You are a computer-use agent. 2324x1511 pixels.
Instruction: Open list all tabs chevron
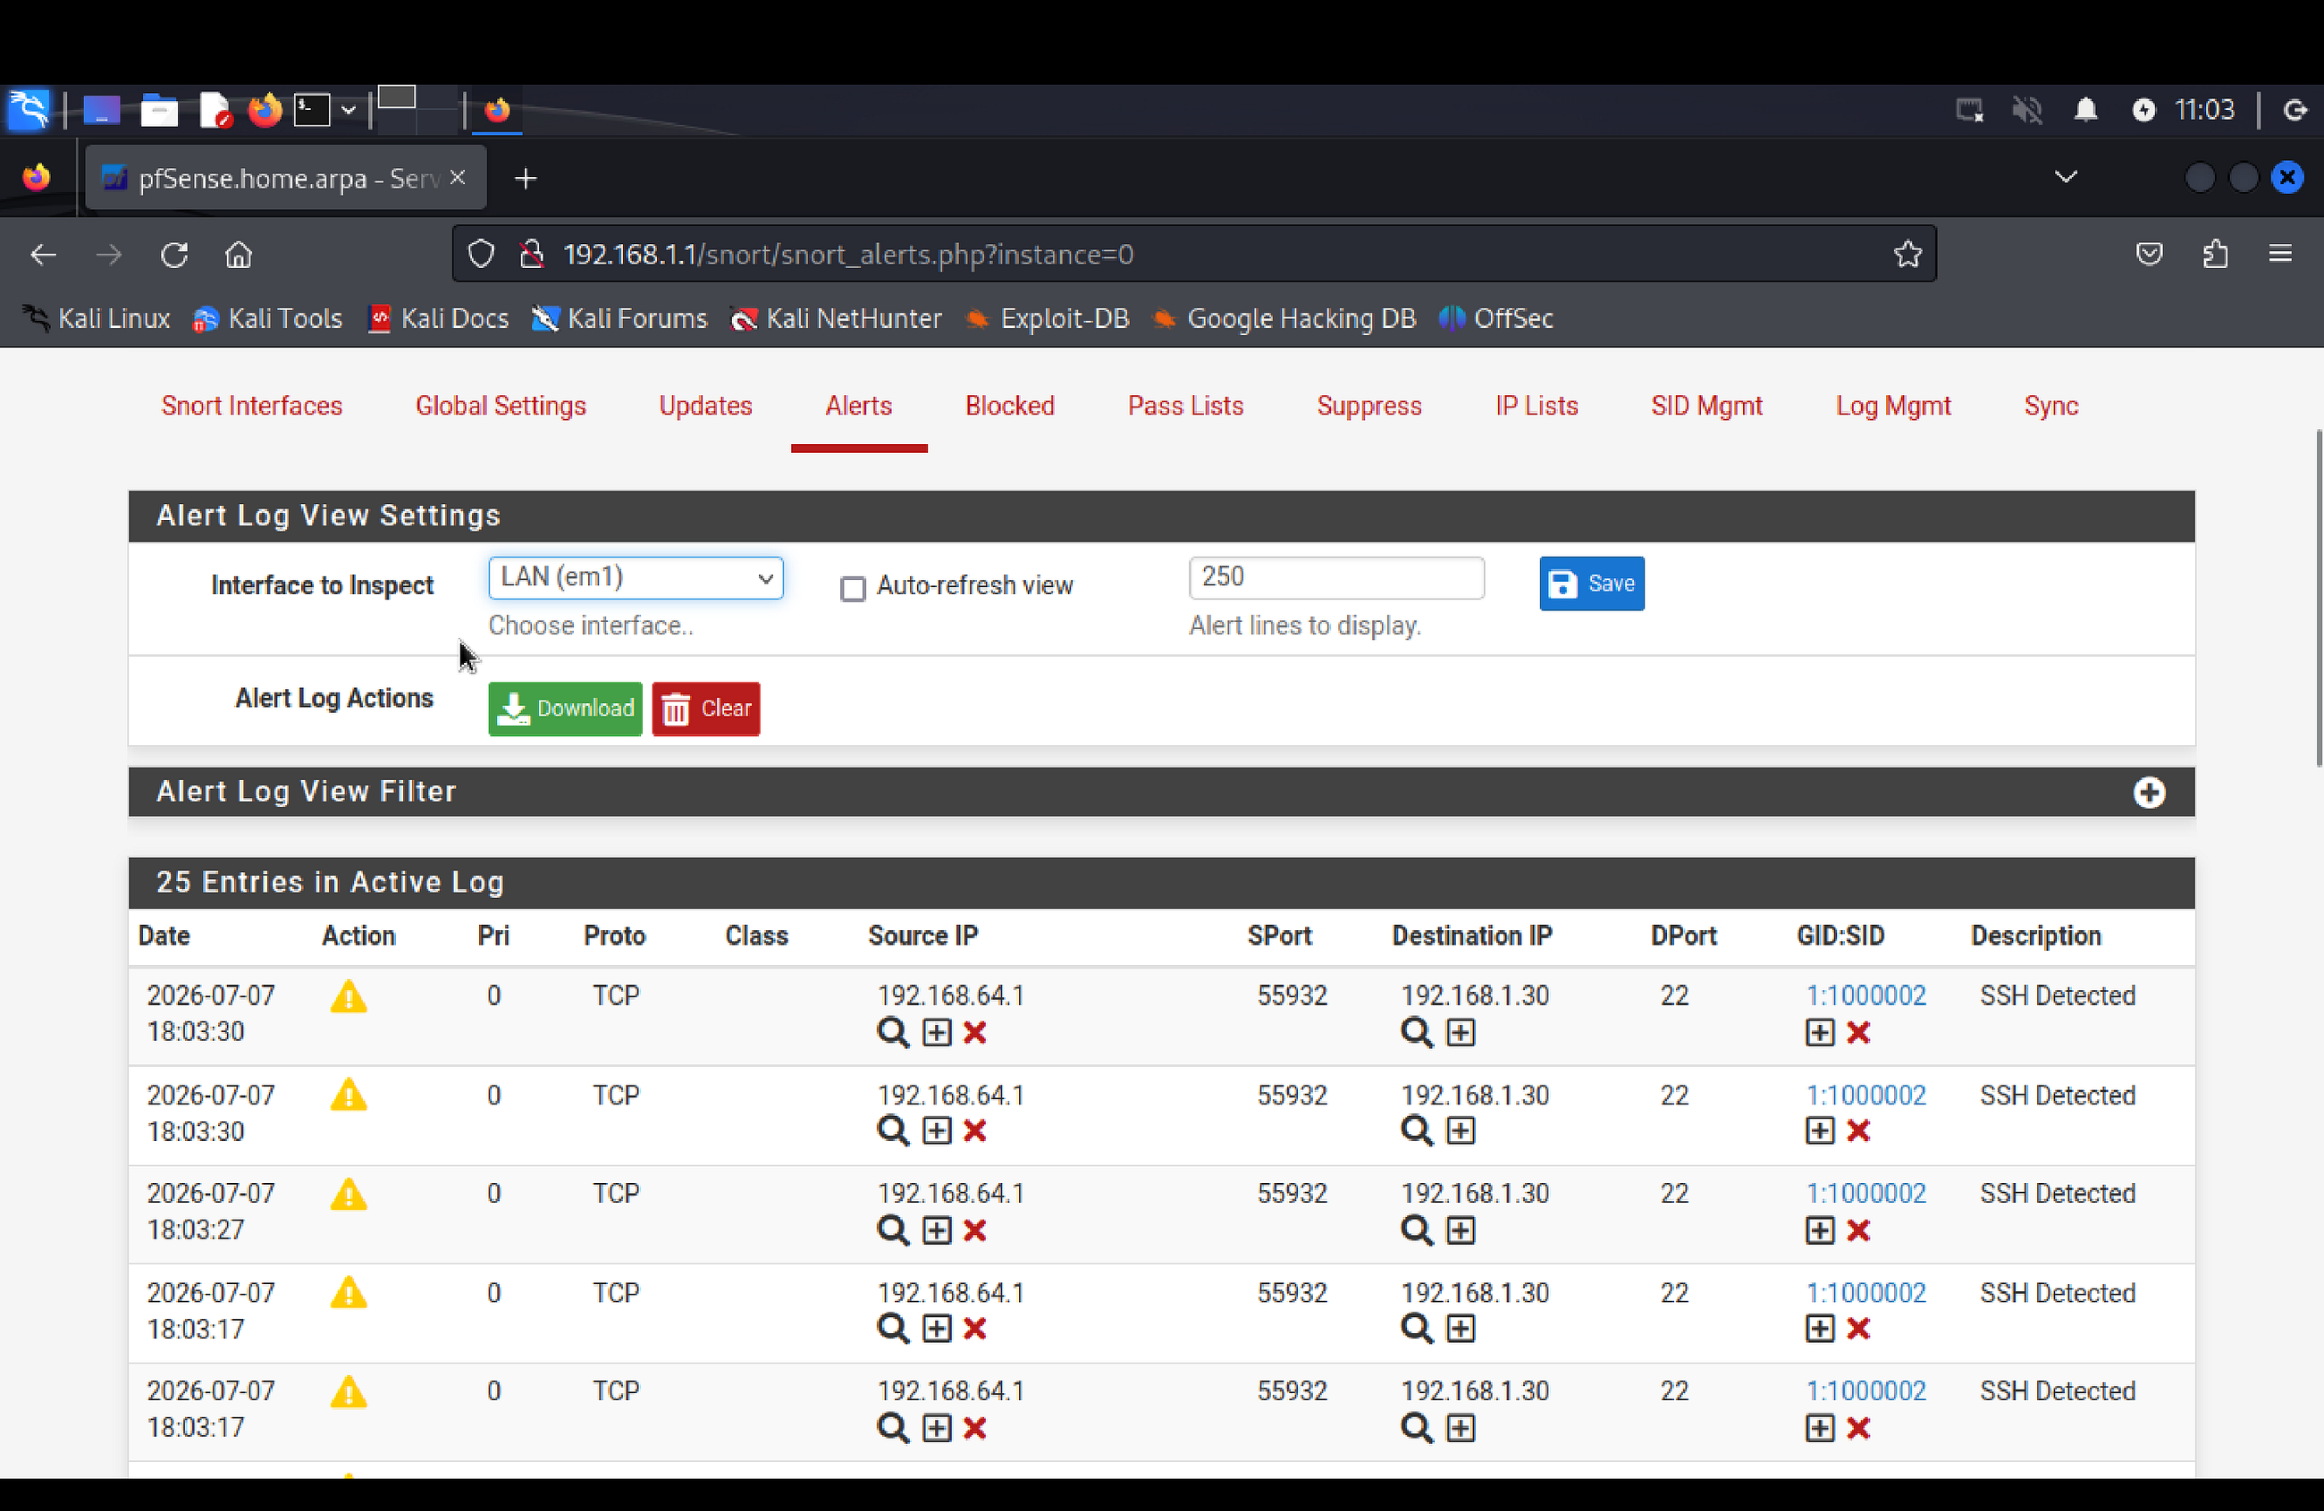(2066, 177)
